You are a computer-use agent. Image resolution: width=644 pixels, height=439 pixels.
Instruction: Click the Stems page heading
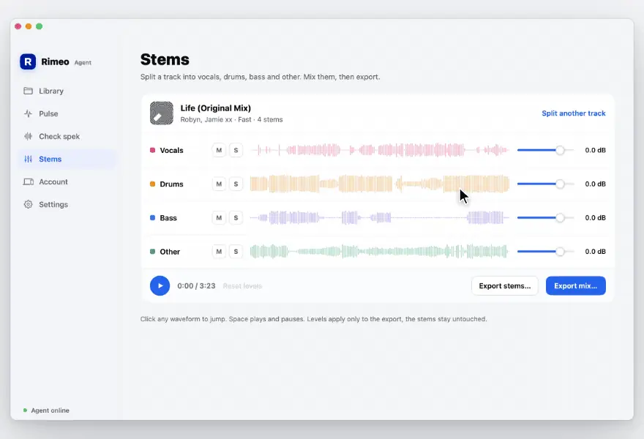165,59
